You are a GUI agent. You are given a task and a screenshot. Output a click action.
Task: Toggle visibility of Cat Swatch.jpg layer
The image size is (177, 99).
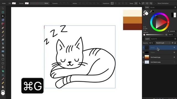click(174, 57)
